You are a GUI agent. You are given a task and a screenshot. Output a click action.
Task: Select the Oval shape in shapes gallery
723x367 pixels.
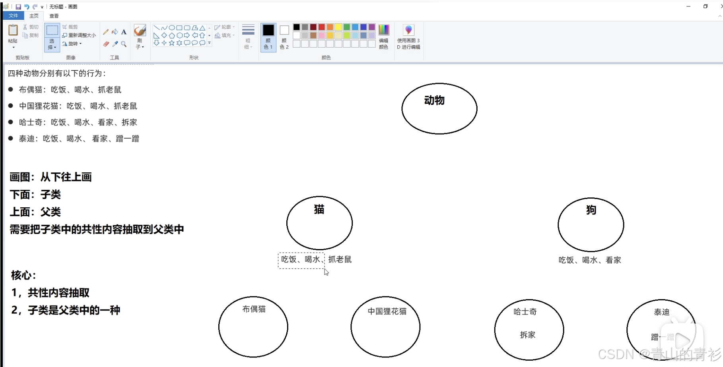click(172, 28)
